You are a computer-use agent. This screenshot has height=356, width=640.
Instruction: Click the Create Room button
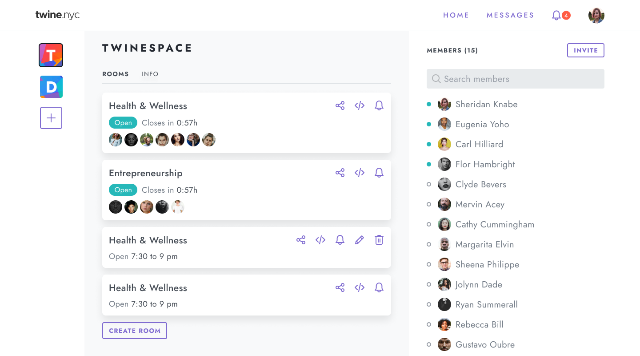tap(135, 331)
